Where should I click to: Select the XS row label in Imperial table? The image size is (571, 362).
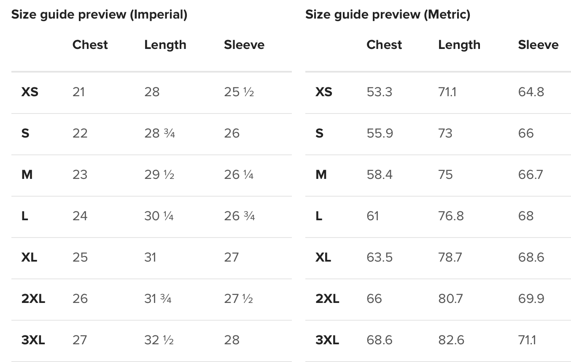[x=30, y=92]
